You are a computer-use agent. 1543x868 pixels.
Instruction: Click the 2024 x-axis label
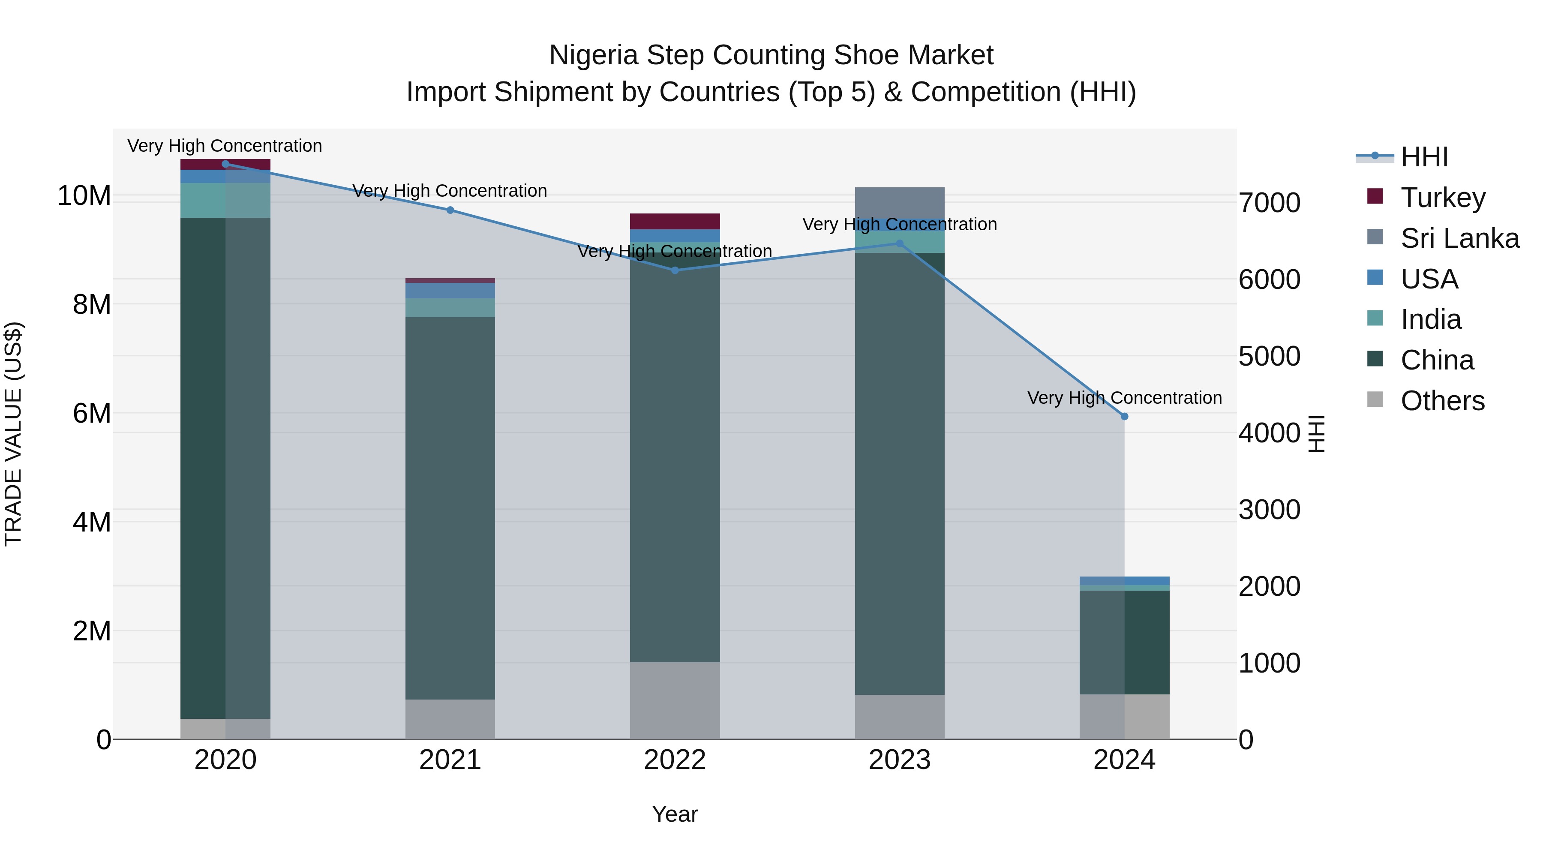pos(1124,760)
